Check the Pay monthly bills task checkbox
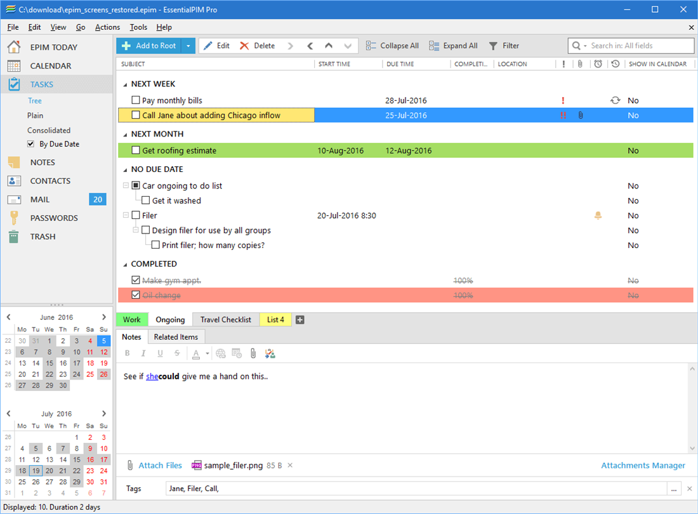Screen dimensions: 698x514 pyautogui.click(x=136, y=100)
